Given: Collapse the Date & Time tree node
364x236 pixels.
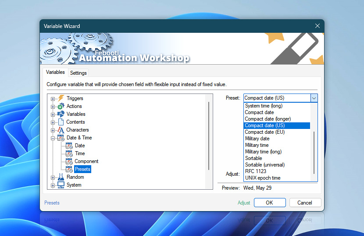Looking at the screenshot, I should click(x=53, y=138).
